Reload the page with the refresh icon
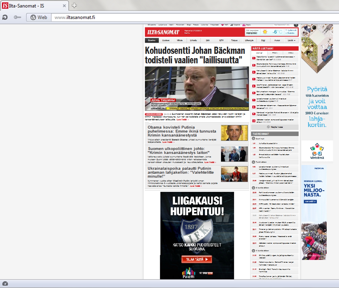The height and width of the screenshot is (288, 339). [5, 17]
